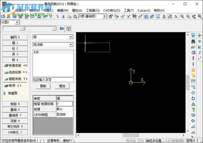Click the Paste clipboard icon
This screenshot has height=143, width=203.
click(x=75, y=16)
